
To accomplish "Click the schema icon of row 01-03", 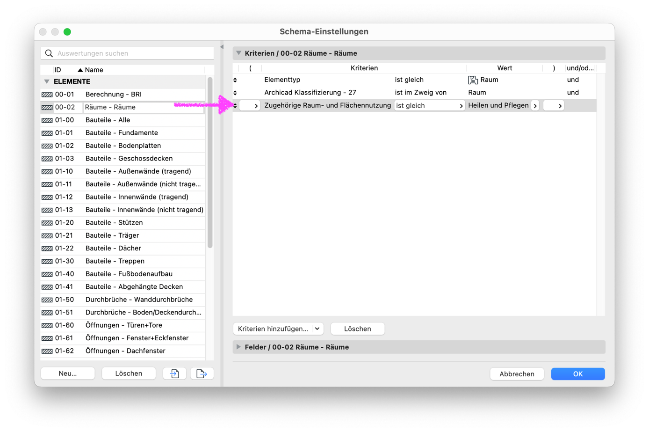I will coord(47,159).
